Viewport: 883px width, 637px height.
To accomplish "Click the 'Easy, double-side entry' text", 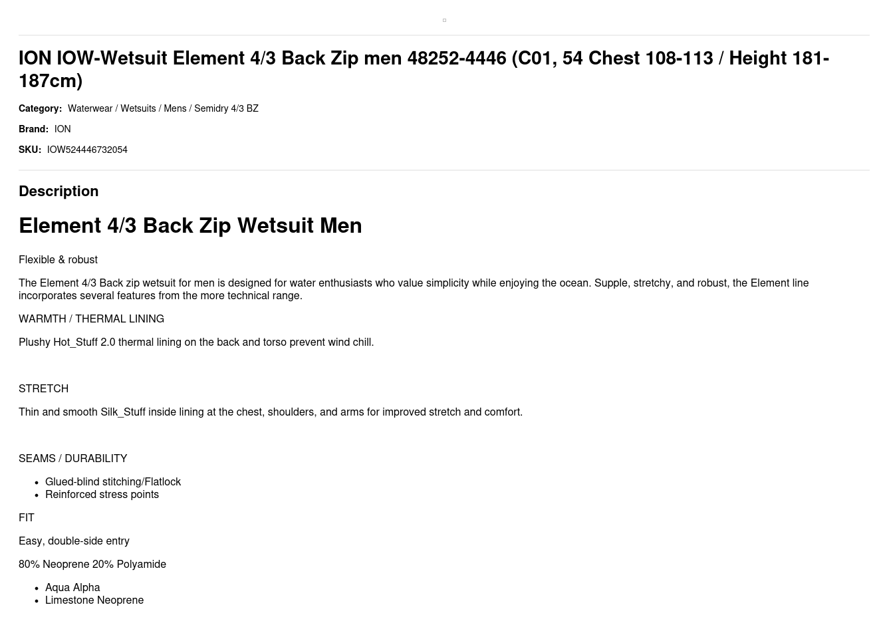I will 74,541.
